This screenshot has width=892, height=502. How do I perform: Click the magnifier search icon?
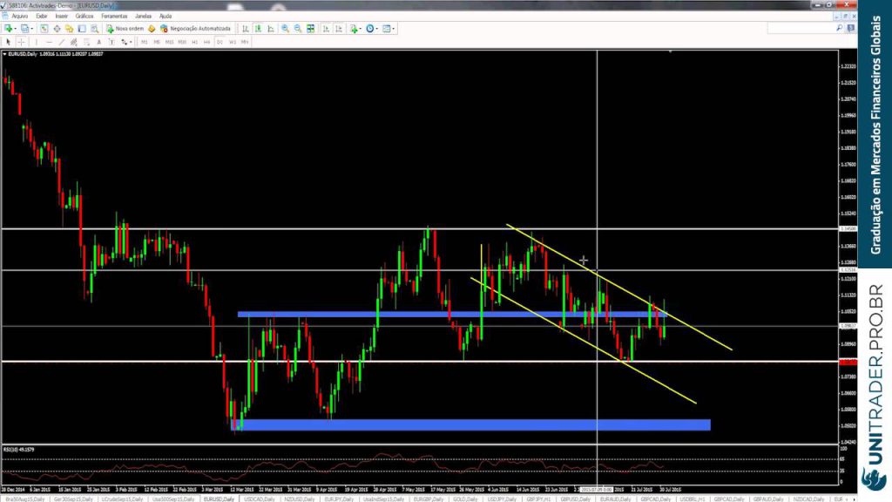(x=839, y=28)
